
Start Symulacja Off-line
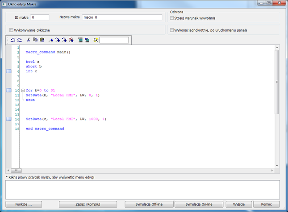[149, 204]
